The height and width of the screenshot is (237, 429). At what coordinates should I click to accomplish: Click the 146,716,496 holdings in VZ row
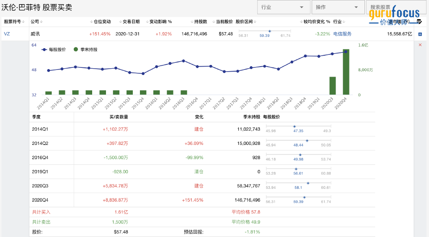[x=194, y=34]
